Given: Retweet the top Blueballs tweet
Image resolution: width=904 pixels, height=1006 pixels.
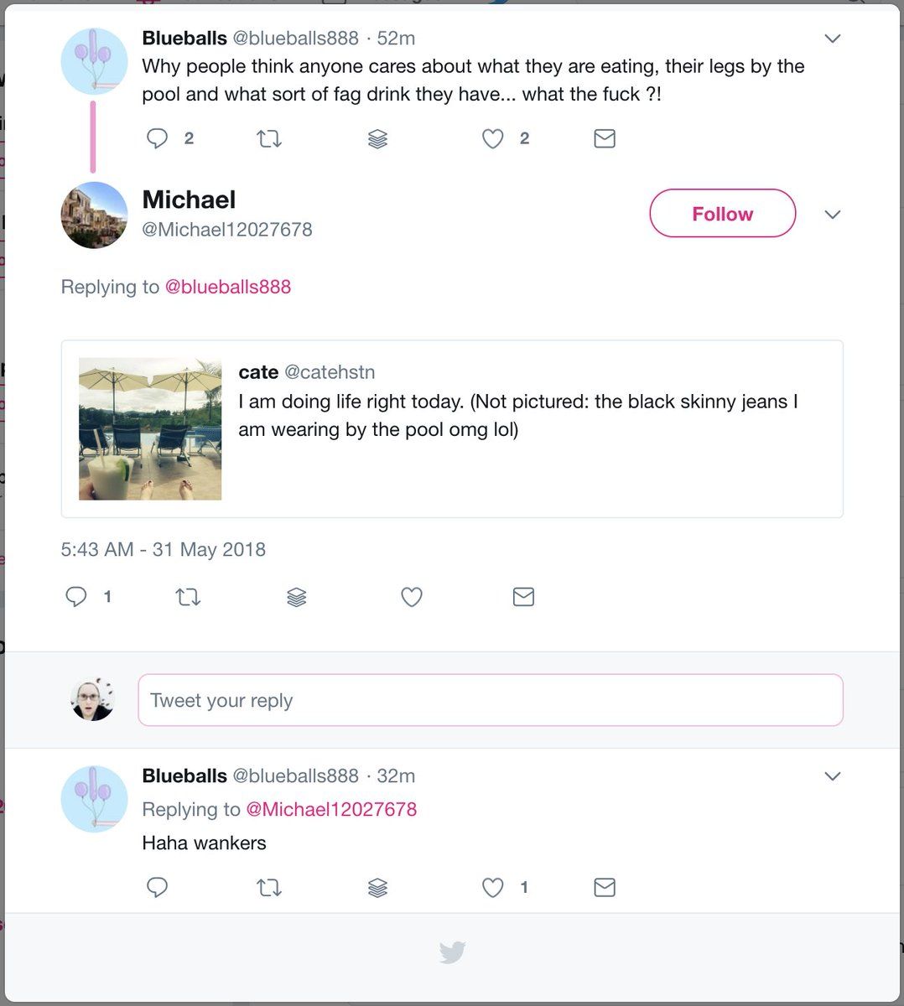Looking at the screenshot, I should click(268, 138).
